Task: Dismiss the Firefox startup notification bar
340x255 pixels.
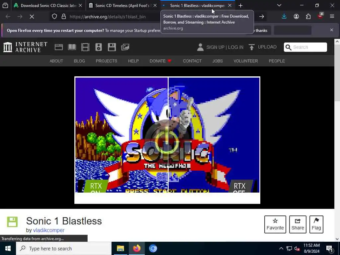Action: coord(332,30)
